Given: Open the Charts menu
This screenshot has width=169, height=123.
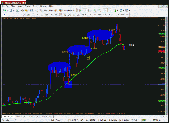Looking at the screenshot, I should (x=28, y=6).
